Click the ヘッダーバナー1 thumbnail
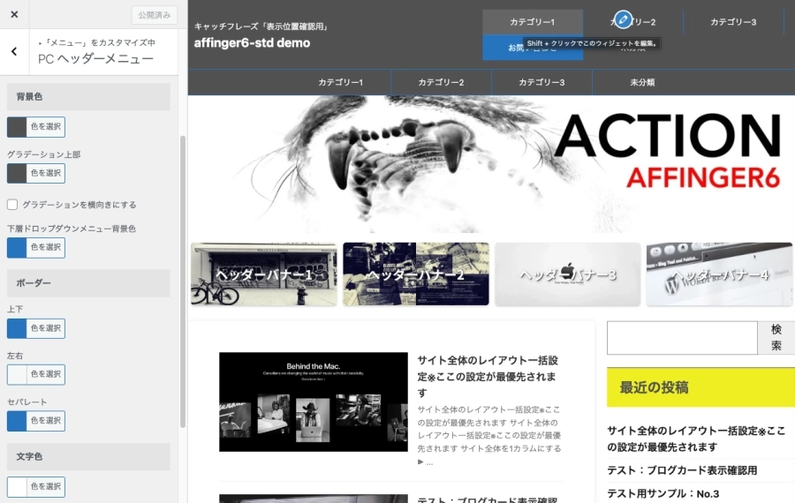The width and height of the screenshot is (795, 503). click(263, 274)
